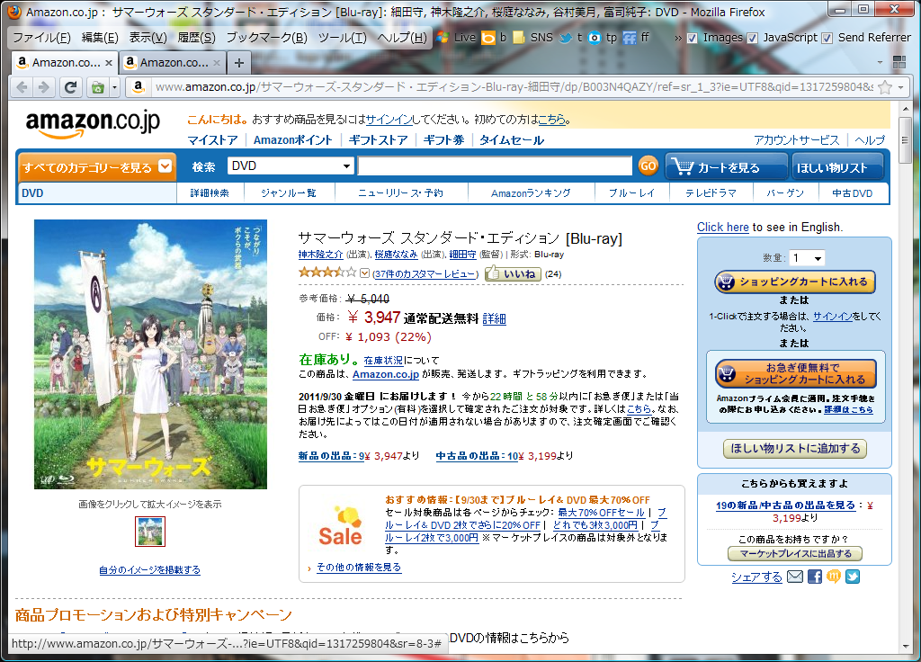Click the いいね like button
Viewport: 921px width, 662px height.
(x=513, y=273)
